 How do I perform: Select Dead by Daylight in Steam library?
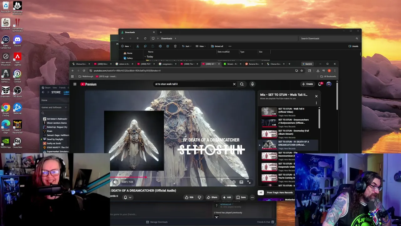55,139
